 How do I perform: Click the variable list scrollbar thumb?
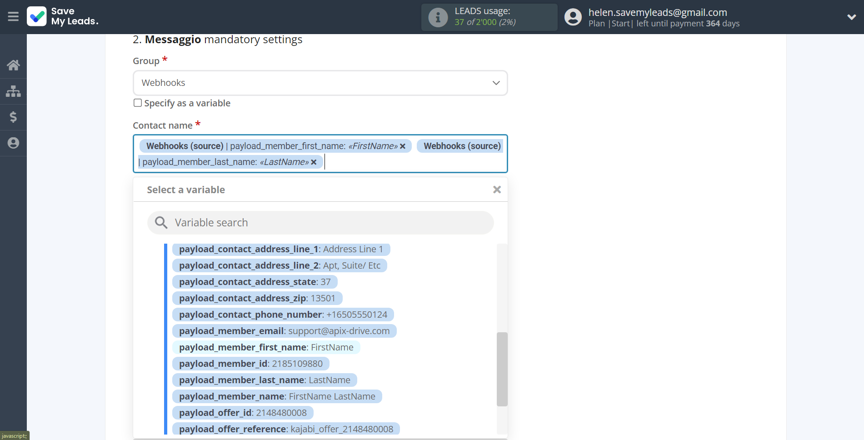(x=502, y=369)
